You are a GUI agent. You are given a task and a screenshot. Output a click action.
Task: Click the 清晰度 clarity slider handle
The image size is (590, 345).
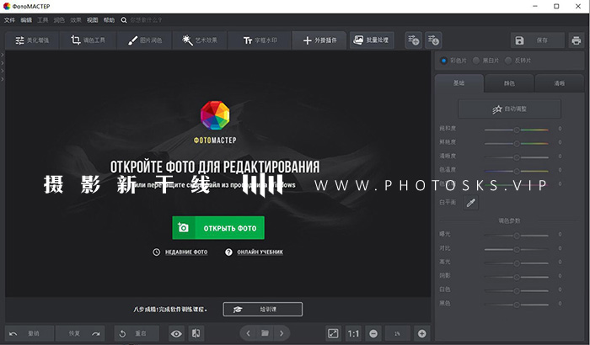517,157
